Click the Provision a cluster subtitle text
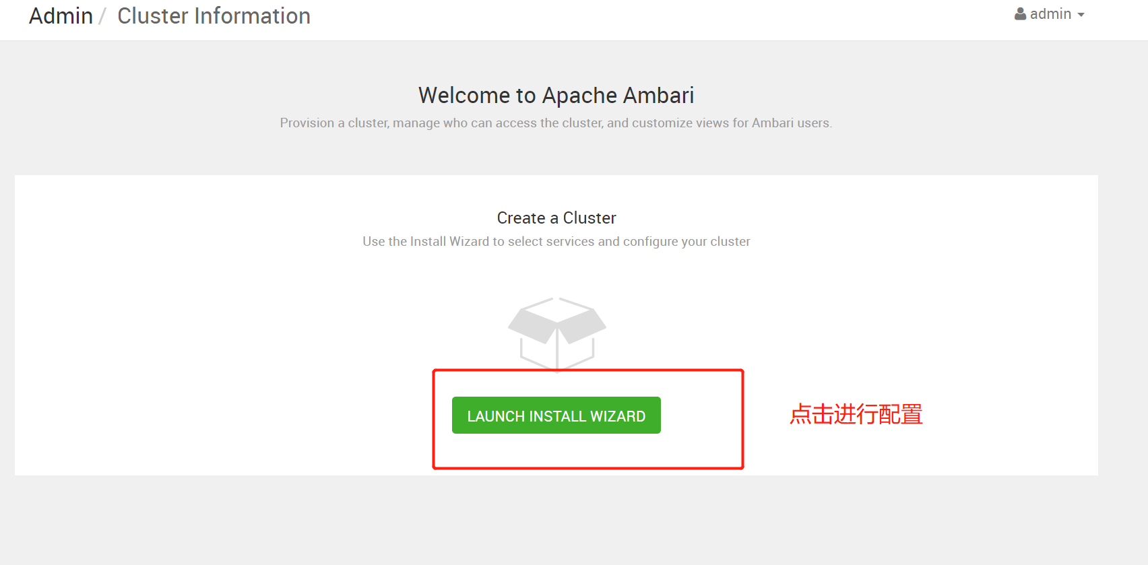Screen dimensions: 1148x565 tap(556, 123)
